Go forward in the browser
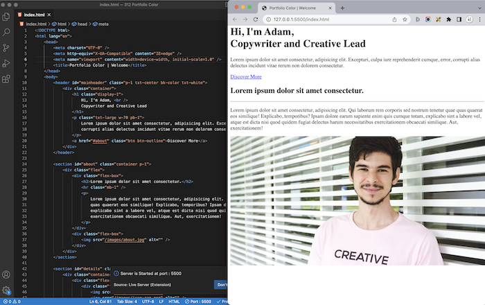The height and width of the screenshot is (305, 485). click(x=245, y=19)
